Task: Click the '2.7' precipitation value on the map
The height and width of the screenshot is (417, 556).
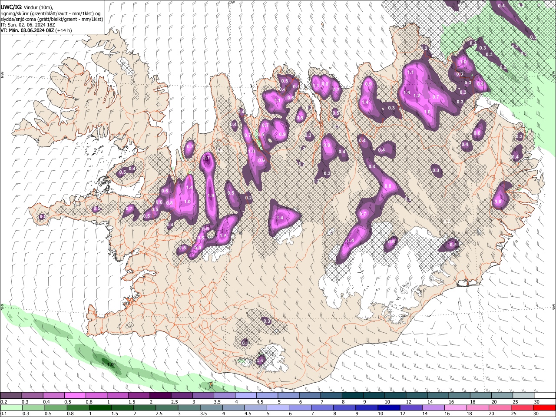Action: point(206,158)
